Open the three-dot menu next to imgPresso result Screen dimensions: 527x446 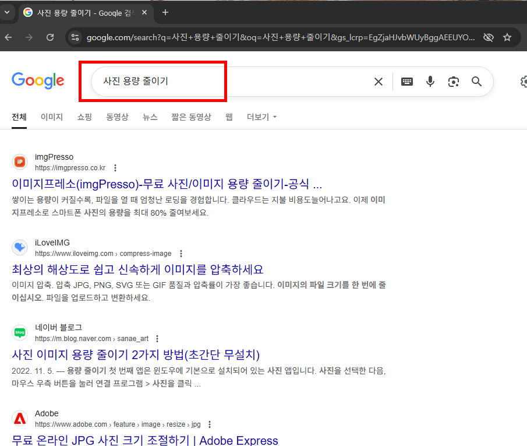tap(115, 167)
